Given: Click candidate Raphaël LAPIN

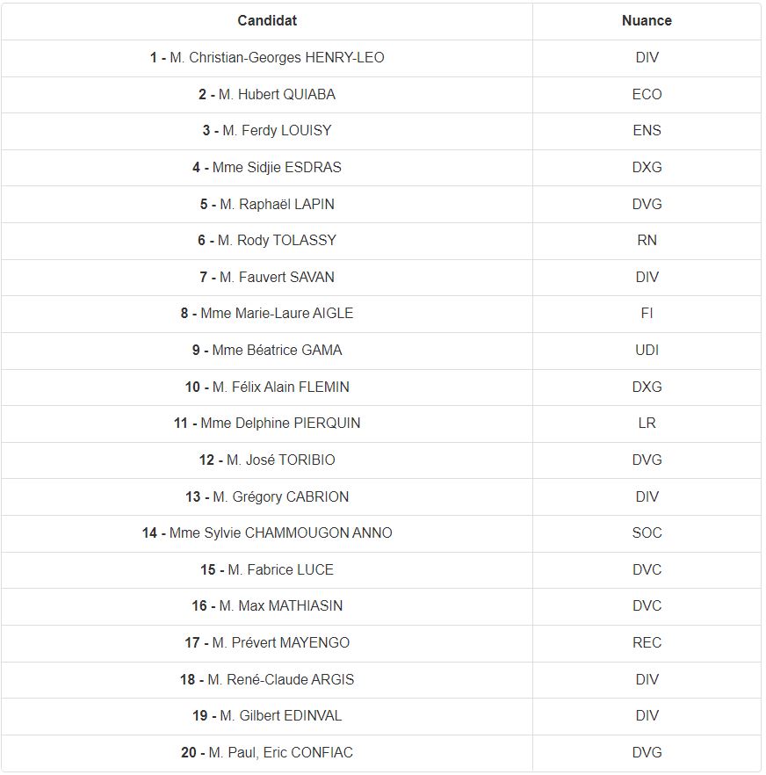Looking at the screenshot, I should point(267,204).
